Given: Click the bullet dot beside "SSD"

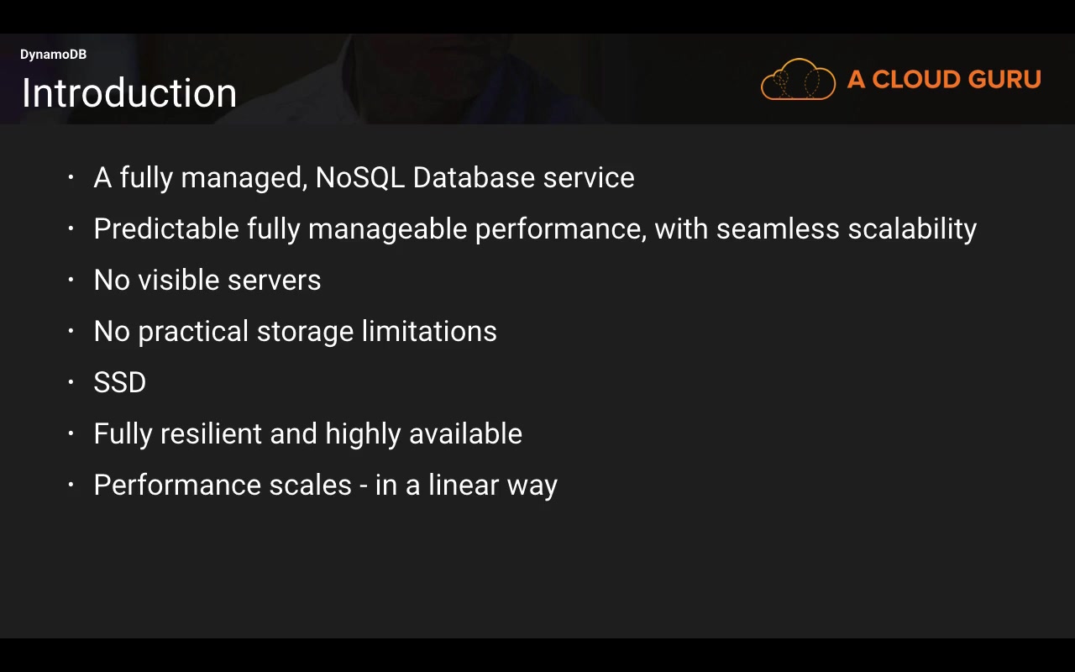Looking at the screenshot, I should pos(71,382).
